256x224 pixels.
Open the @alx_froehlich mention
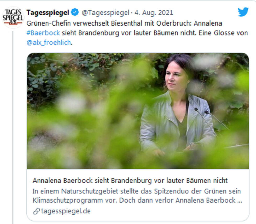[49, 43]
